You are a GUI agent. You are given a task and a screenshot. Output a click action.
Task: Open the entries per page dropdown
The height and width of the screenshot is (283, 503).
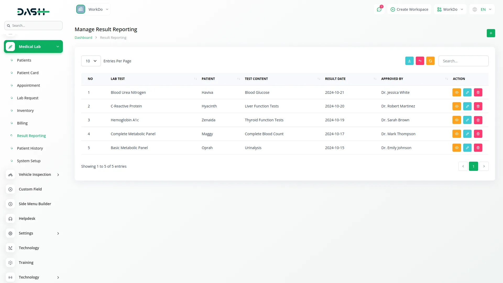click(x=91, y=61)
